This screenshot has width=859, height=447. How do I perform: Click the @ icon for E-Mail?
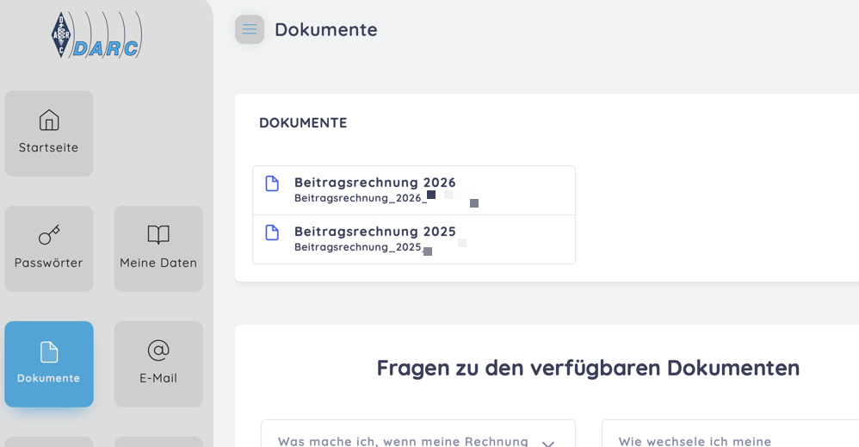point(158,350)
